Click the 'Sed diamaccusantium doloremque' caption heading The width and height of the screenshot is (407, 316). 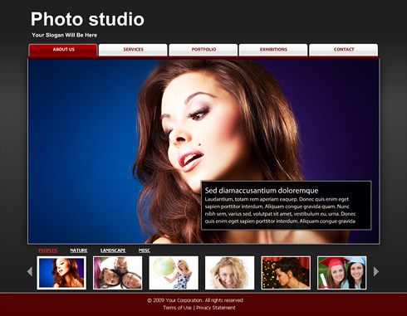[262, 191]
